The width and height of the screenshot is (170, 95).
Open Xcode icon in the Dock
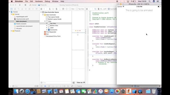tap(50, 91)
